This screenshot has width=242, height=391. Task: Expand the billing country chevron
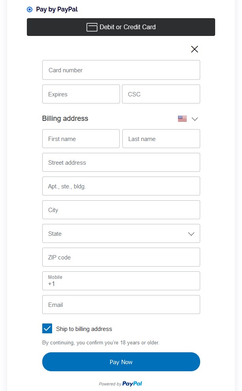195,119
